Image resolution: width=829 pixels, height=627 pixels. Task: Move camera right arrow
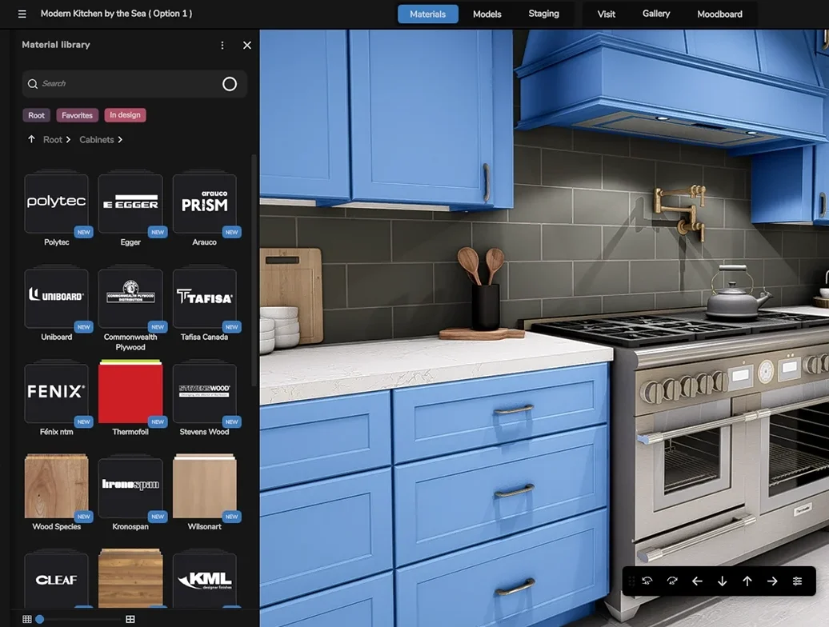click(x=772, y=581)
